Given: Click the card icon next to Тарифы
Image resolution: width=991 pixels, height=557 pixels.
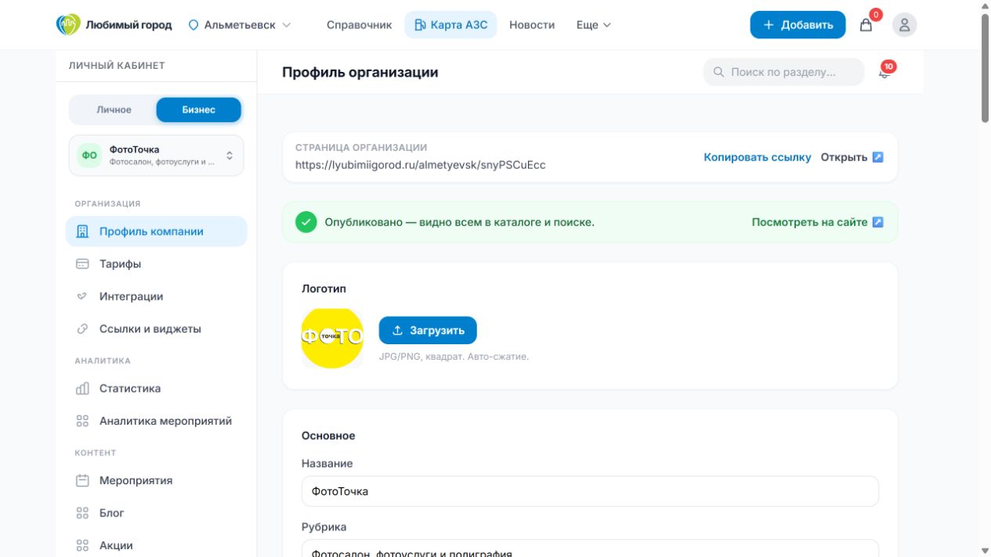Looking at the screenshot, I should (82, 264).
